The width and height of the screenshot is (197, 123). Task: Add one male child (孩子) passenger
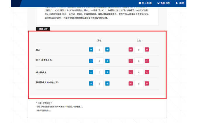point(107,61)
